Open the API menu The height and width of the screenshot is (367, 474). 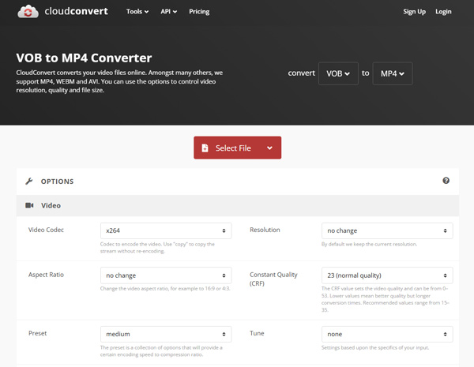169,12
